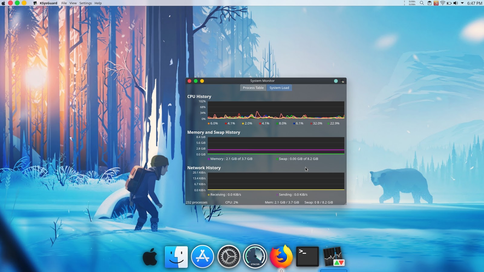484x272 pixels.
Task: Open Finder from the dock
Action: coord(176,257)
